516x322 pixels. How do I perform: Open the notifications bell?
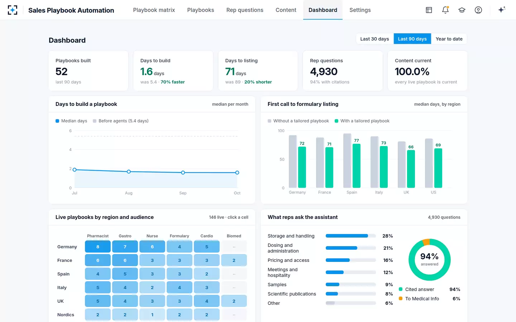click(445, 10)
